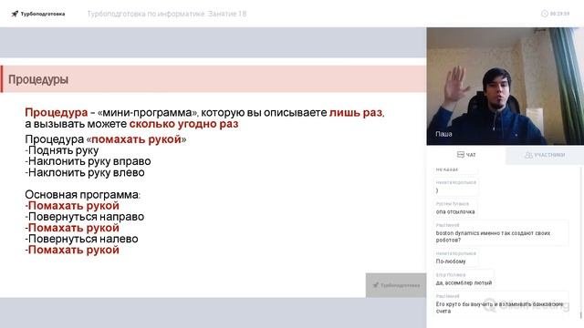Click slide text «Основная программа:»
This screenshot has height=328, width=584.
(83, 194)
